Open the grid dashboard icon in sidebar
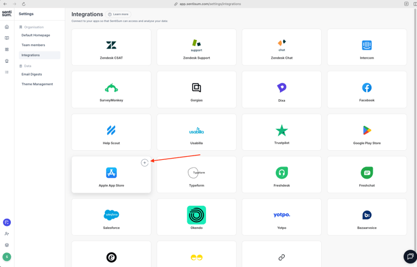 click(x=7, y=50)
